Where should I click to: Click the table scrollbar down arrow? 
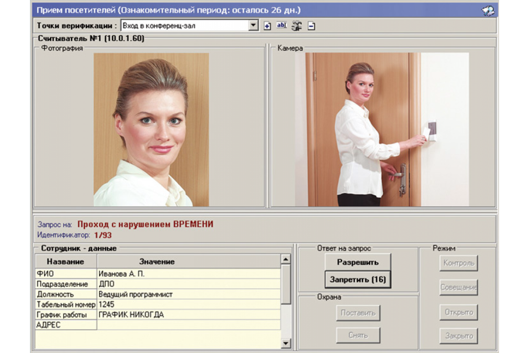pos(286,342)
